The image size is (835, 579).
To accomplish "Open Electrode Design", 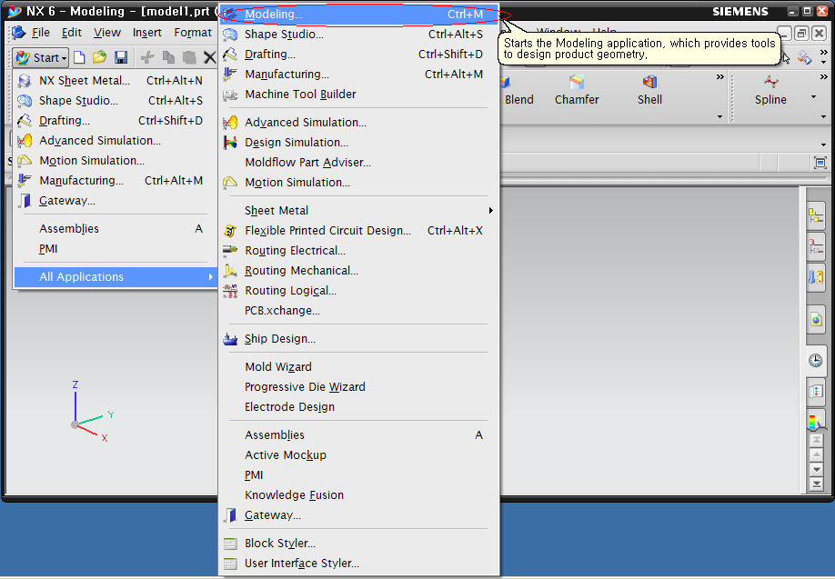I will pos(360,407).
